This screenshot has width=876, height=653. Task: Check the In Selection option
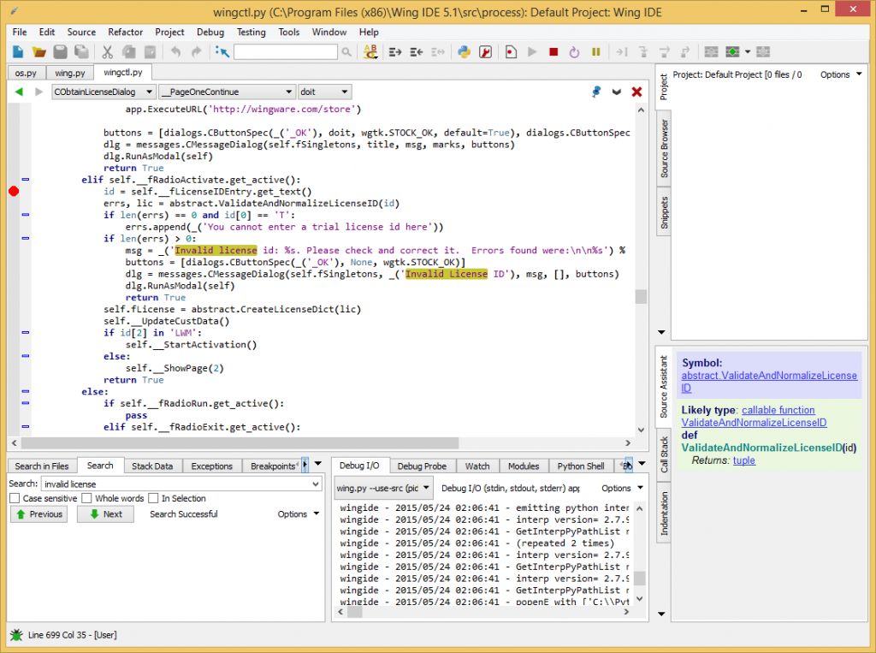tap(154, 498)
